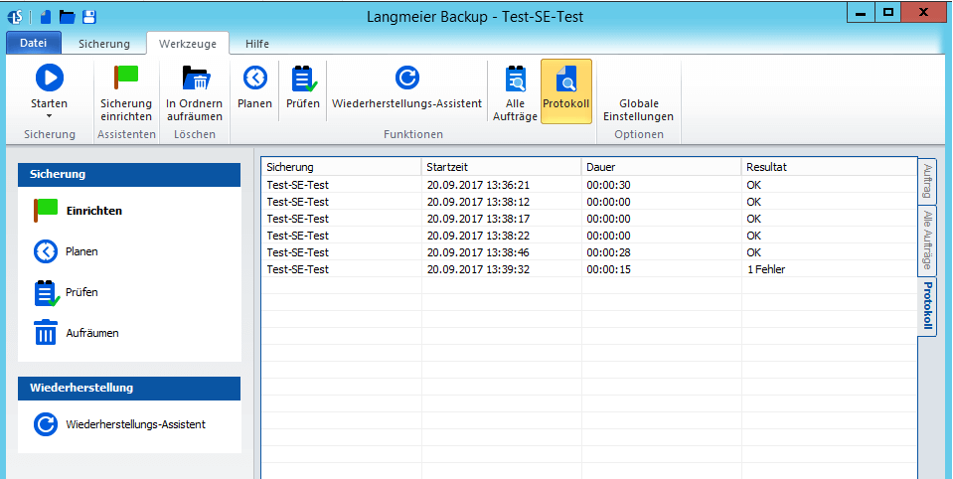Click the Aufräumen label in sidebar

(x=92, y=333)
